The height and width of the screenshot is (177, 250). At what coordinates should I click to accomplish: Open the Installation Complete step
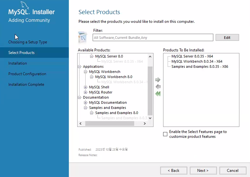(26, 84)
